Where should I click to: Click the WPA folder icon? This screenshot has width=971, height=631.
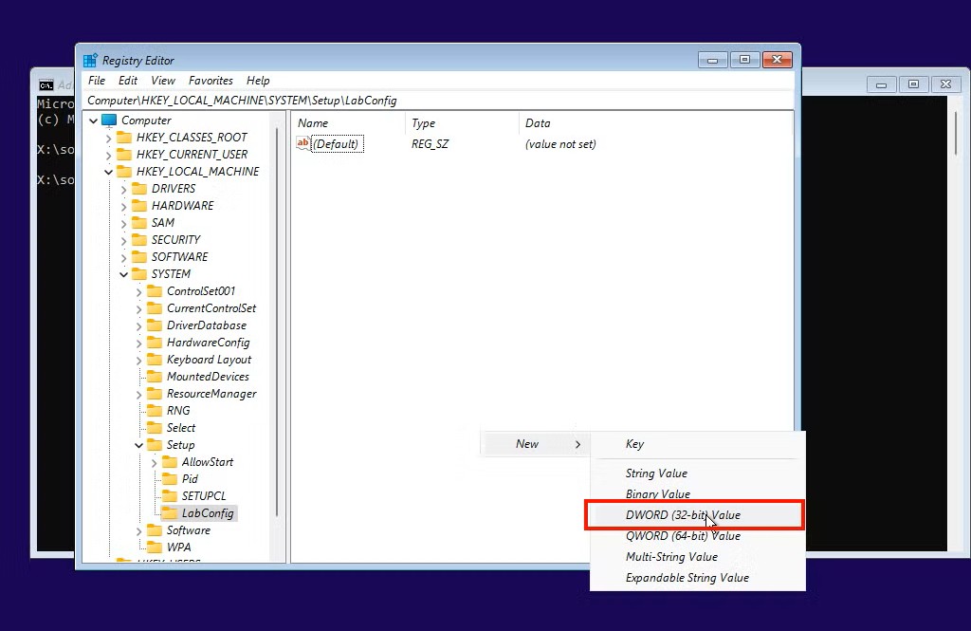153,547
